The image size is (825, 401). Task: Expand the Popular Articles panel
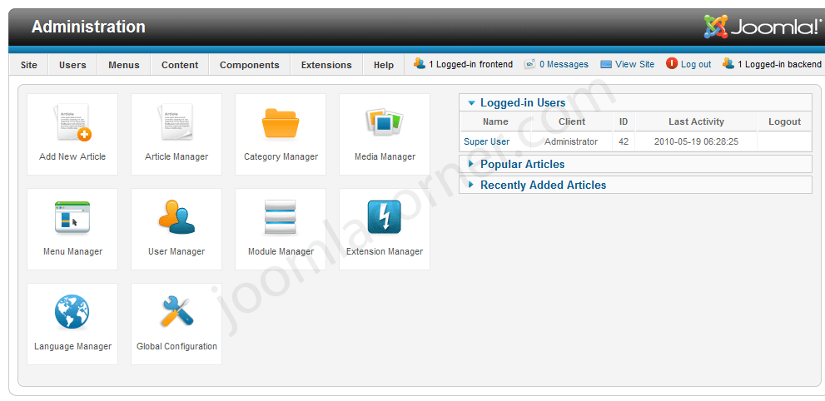click(522, 165)
